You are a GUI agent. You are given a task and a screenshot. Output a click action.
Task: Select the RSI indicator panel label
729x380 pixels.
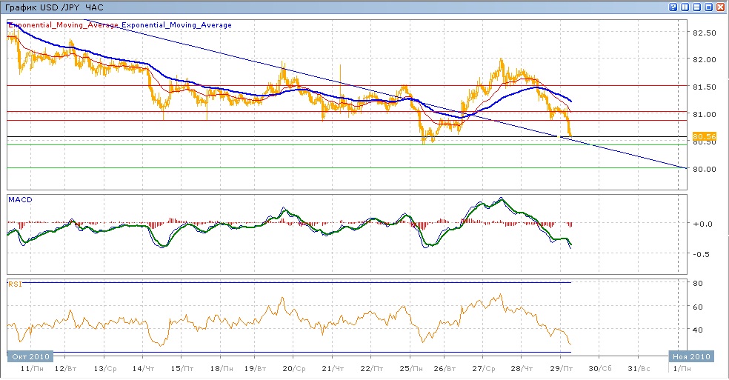[x=14, y=284]
